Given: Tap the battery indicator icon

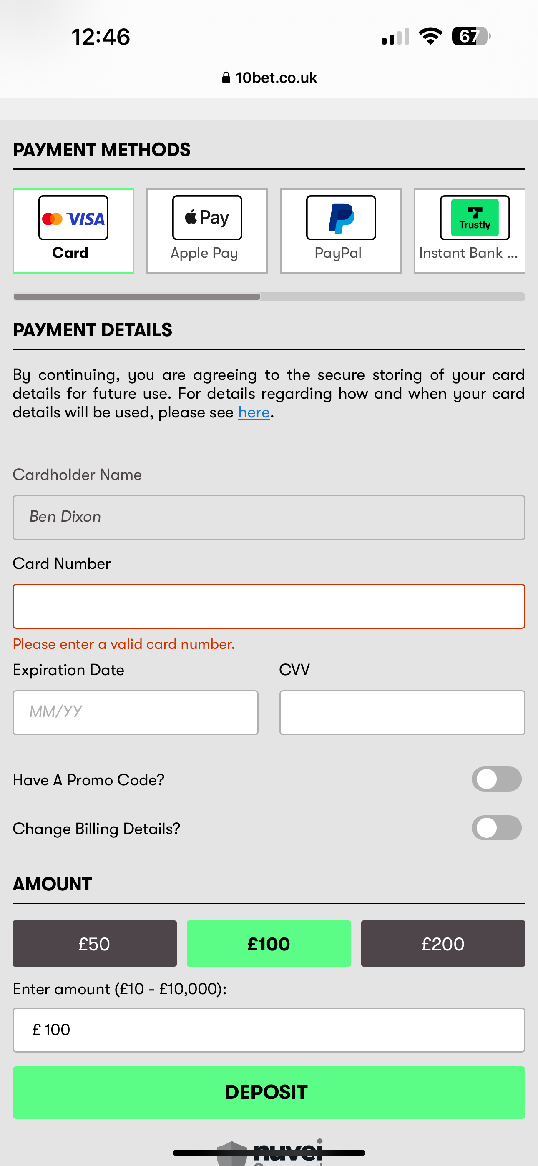Looking at the screenshot, I should pos(470,36).
